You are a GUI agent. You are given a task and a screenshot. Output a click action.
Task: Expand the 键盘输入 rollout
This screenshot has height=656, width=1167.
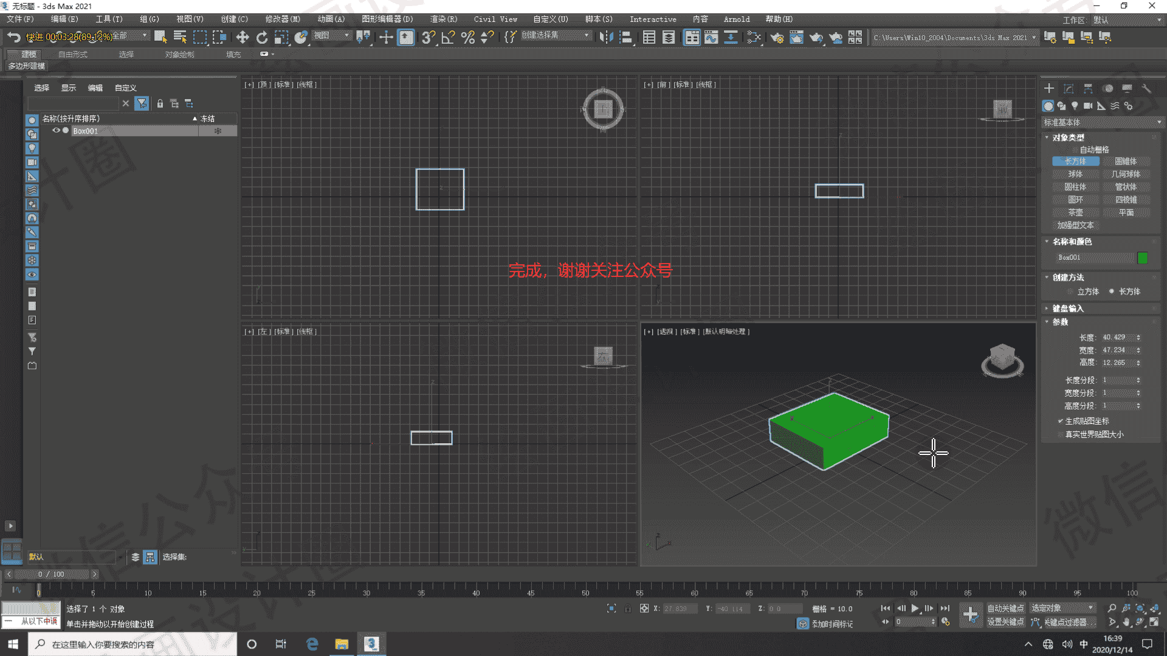point(1068,309)
